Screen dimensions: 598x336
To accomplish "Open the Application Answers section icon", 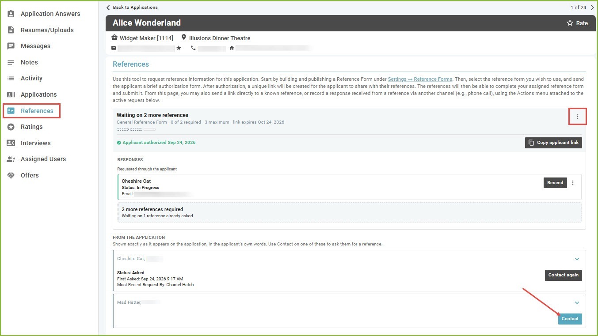I will 11,14.
